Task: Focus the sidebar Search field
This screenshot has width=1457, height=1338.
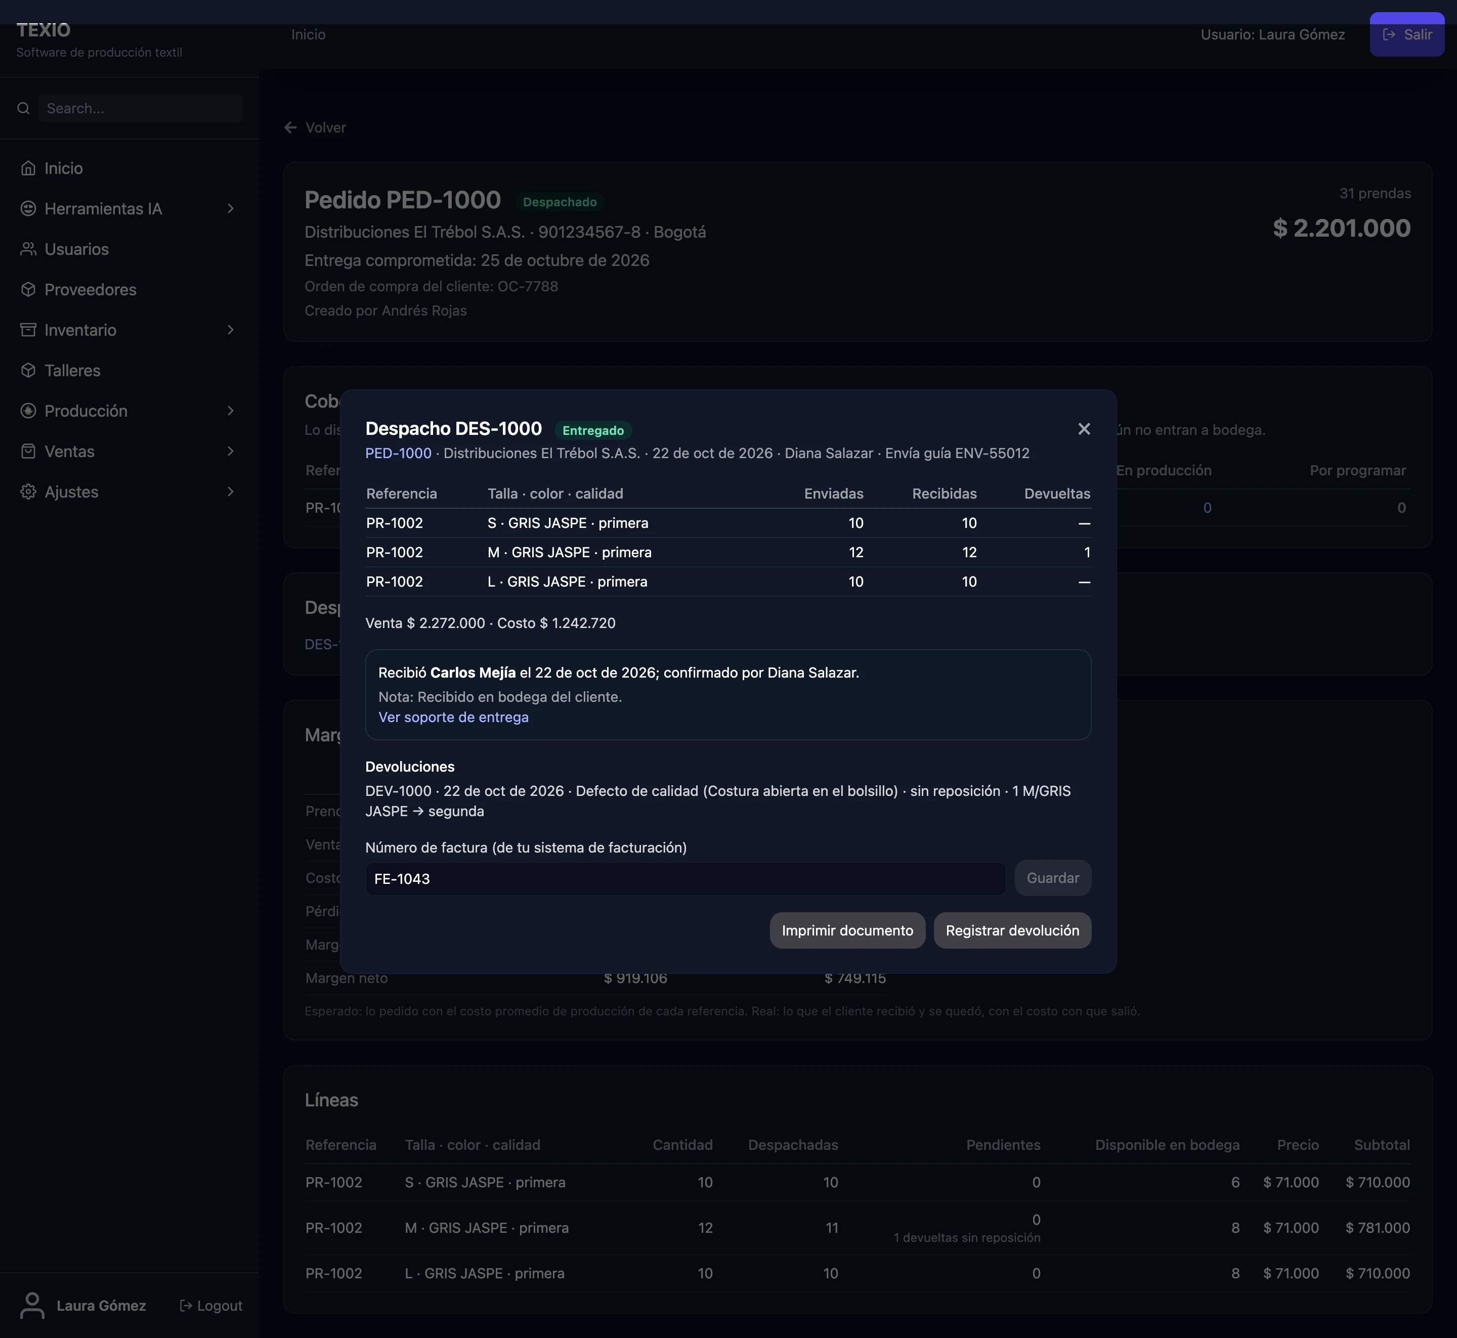Action: [x=141, y=109]
